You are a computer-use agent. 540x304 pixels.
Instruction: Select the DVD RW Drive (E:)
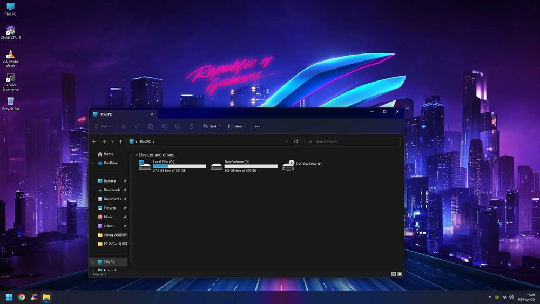coord(302,166)
